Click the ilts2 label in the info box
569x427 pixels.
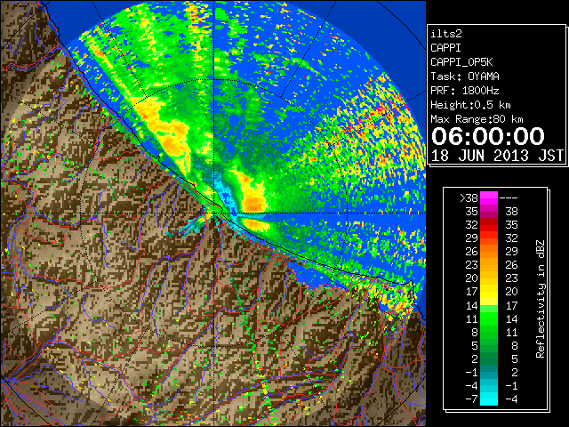click(x=446, y=34)
